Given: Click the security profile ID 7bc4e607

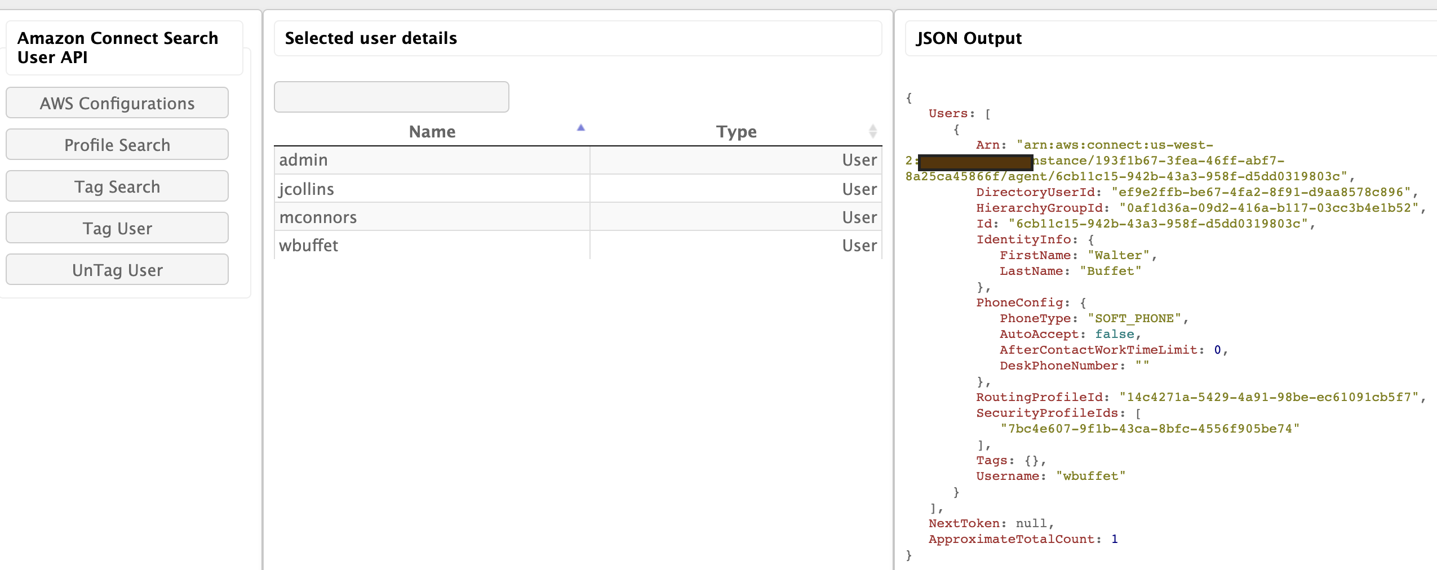Looking at the screenshot, I should pos(1150,429).
